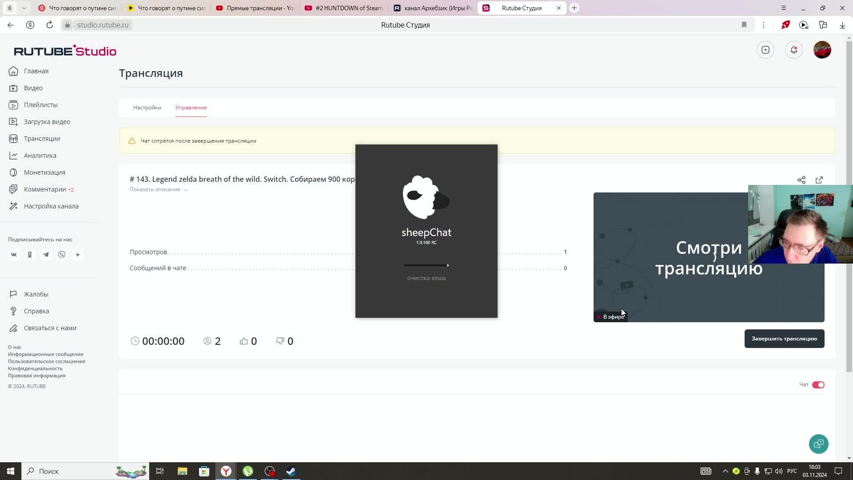Switch to the Настройки tab
The width and height of the screenshot is (853, 480).
coord(147,108)
